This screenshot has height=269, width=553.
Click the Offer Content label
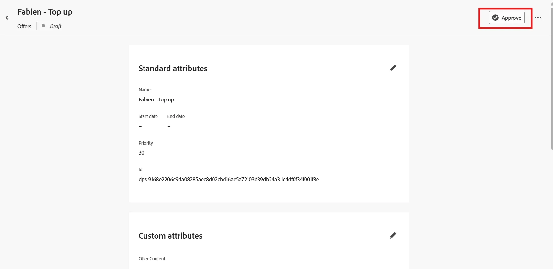pyautogui.click(x=152, y=259)
